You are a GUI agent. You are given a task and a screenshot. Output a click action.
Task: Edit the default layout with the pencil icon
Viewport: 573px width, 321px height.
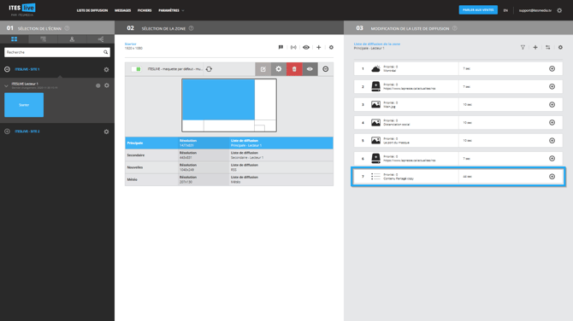tap(263, 69)
